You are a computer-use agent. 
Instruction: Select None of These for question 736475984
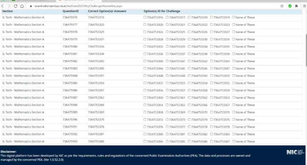(234, 76)
